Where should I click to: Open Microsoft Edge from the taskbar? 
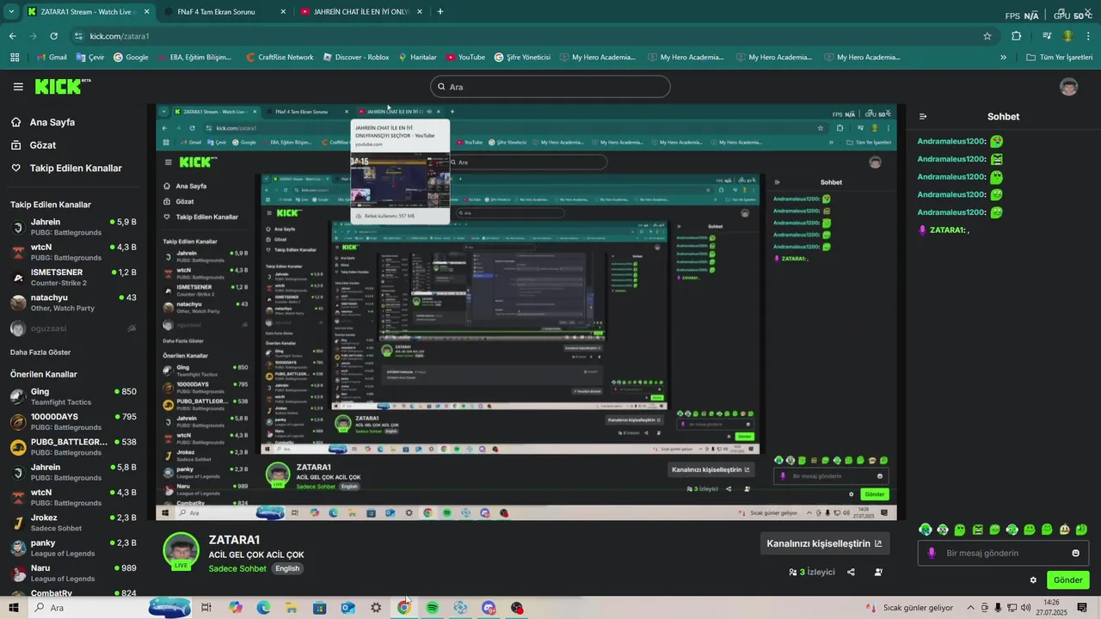click(x=263, y=608)
